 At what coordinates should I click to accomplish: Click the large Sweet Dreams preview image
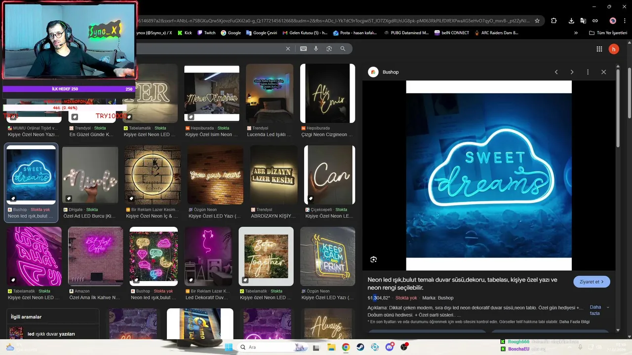click(x=489, y=175)
